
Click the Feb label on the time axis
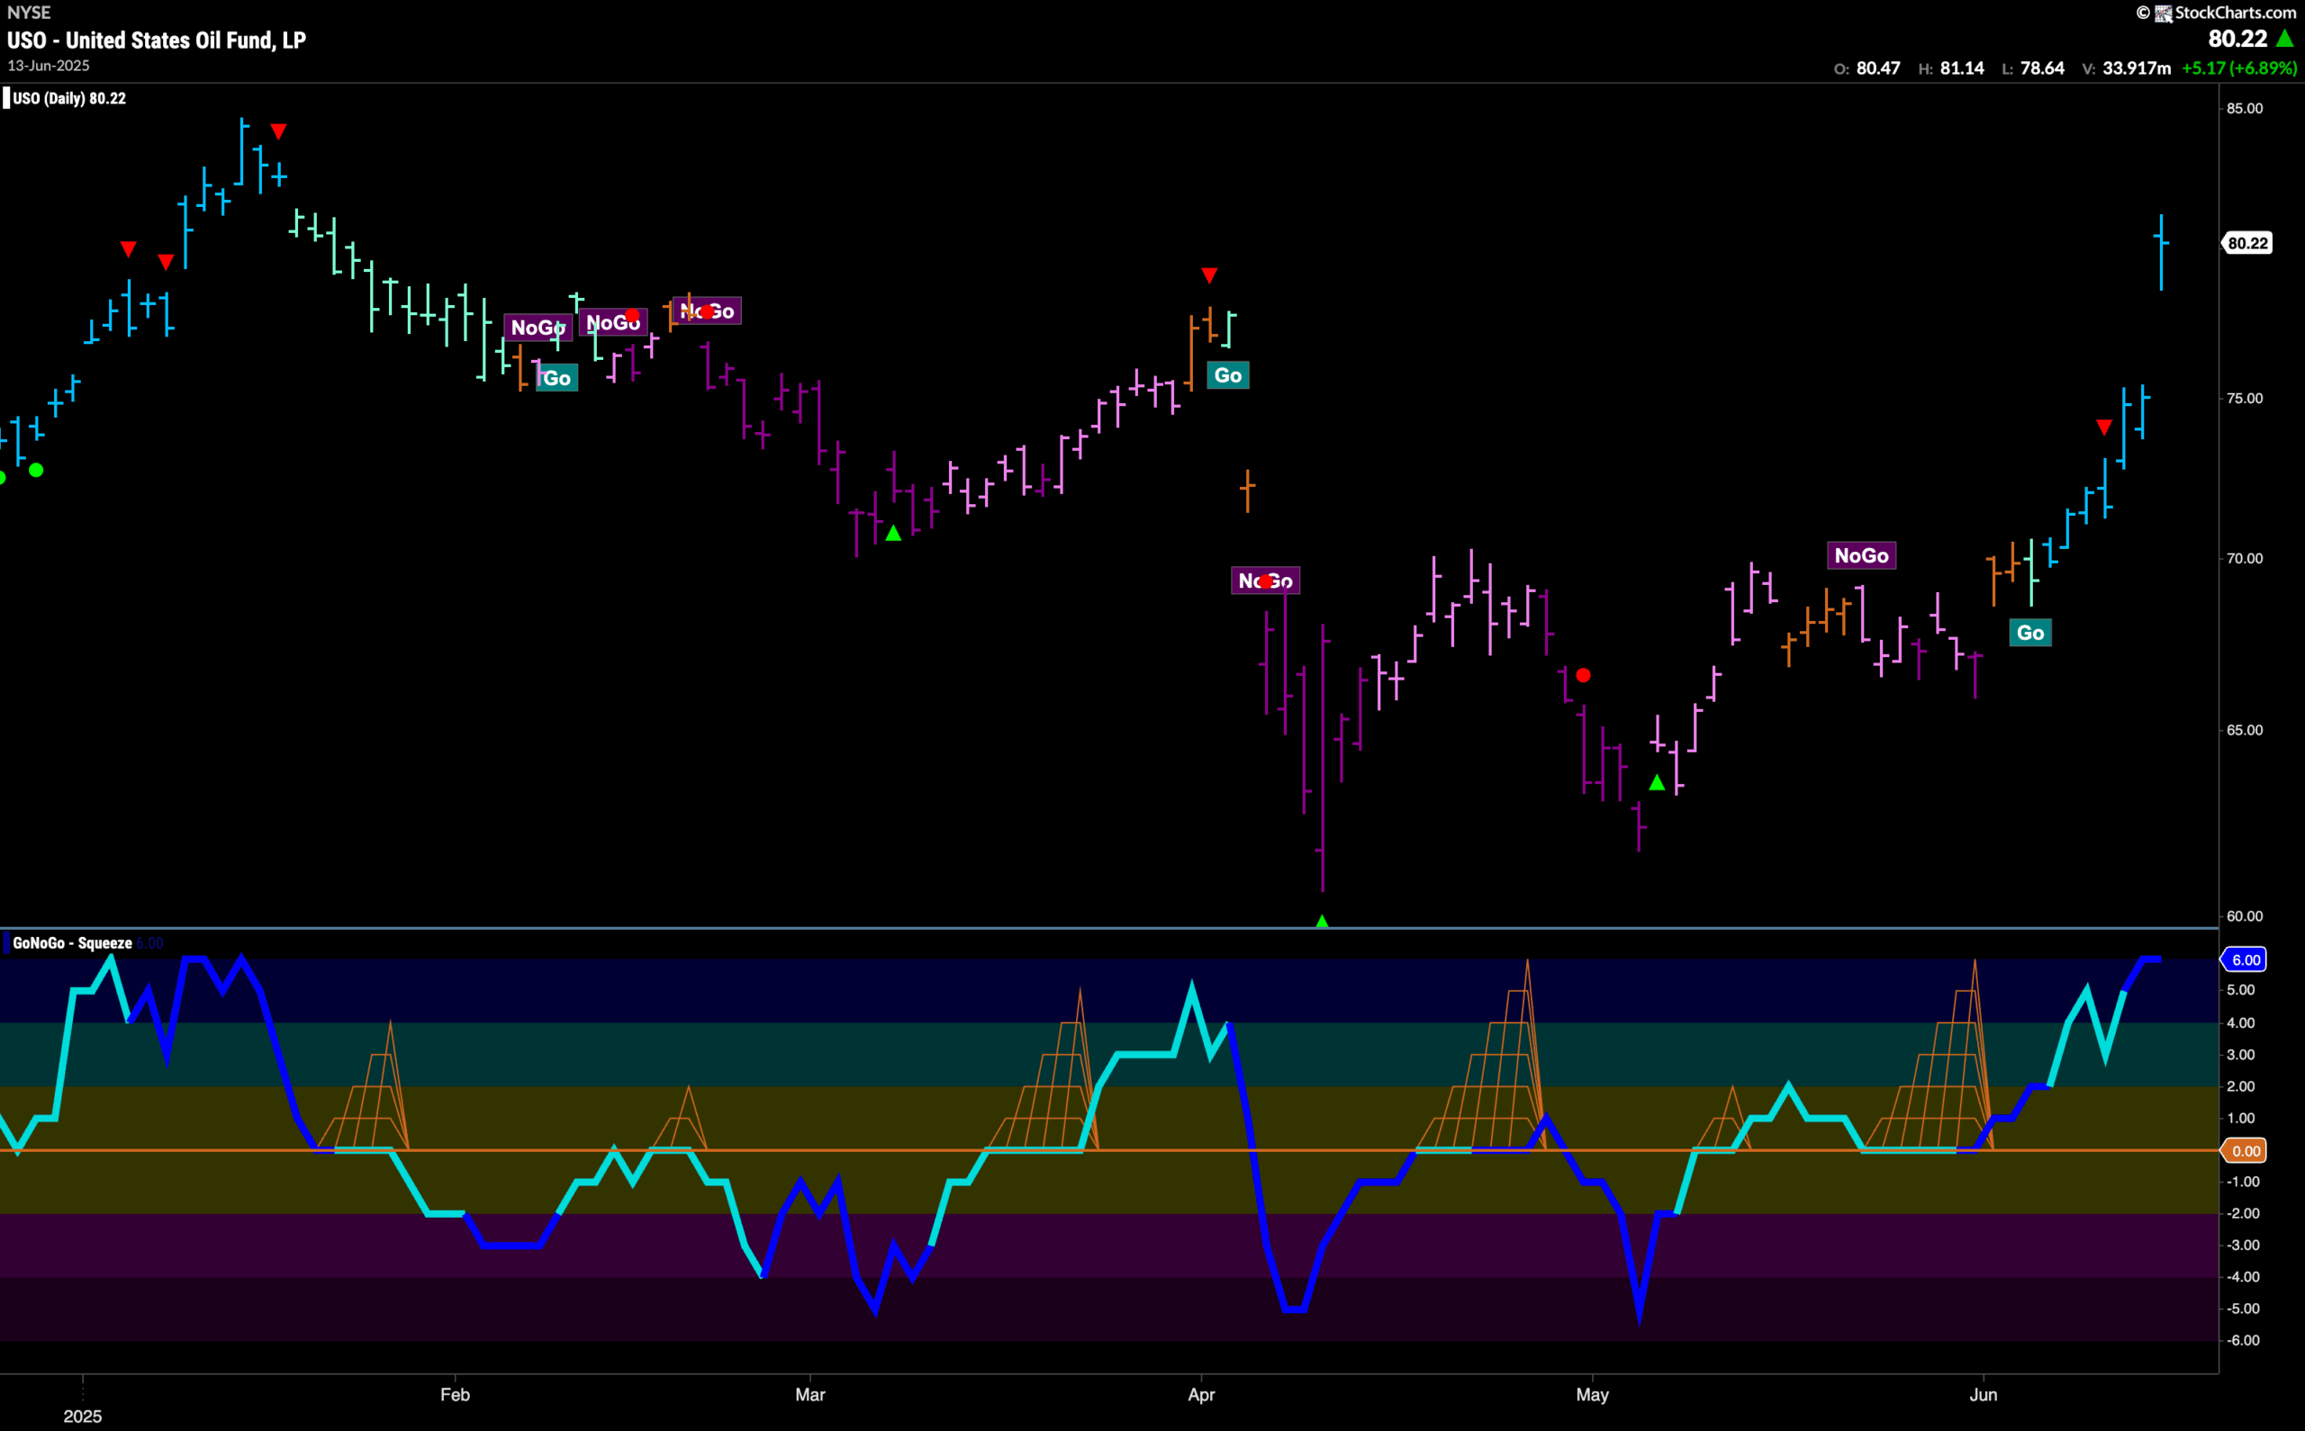456,1395
